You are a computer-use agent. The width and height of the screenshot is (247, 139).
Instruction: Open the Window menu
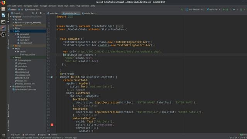pos(85,6)
